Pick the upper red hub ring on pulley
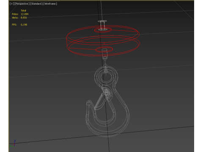The image size is (203, 152). tap(103, 30)
